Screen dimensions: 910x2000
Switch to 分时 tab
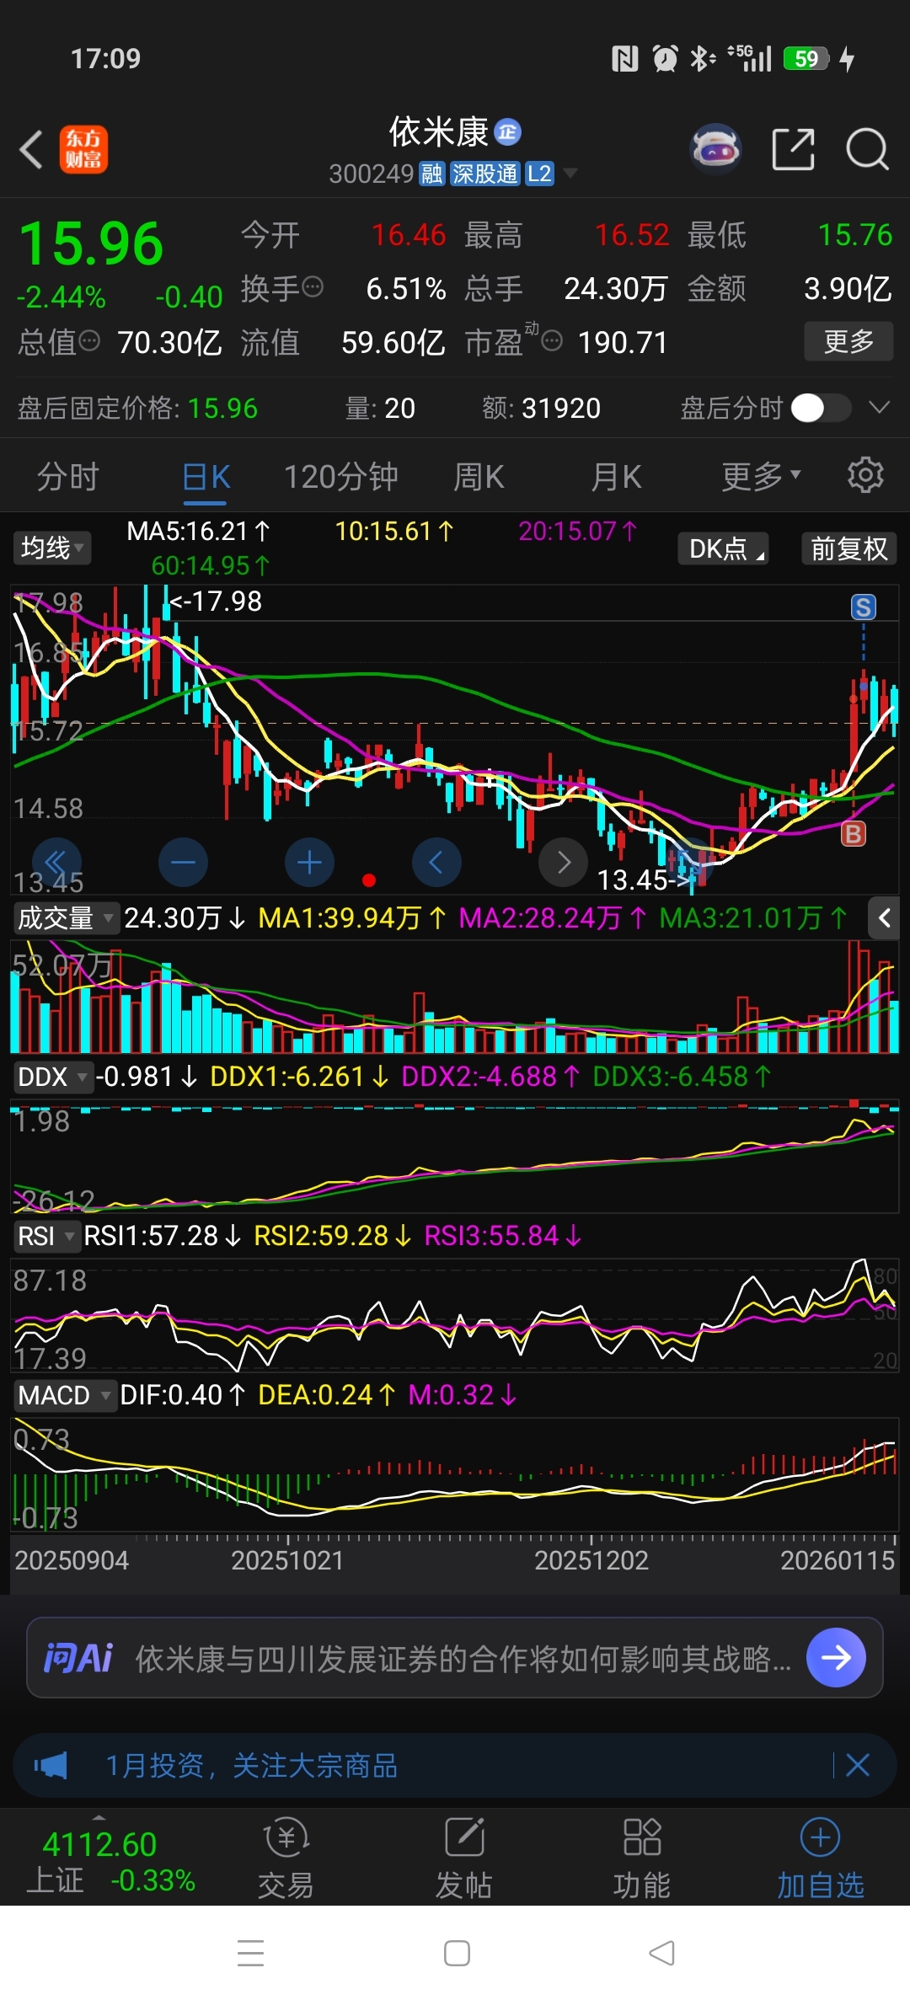68,477
